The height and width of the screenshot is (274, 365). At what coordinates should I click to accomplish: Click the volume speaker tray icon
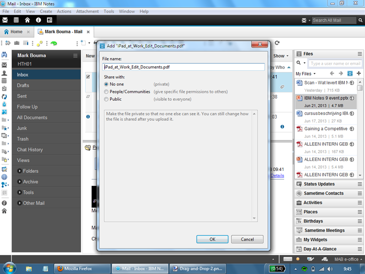tap(330, 269)
